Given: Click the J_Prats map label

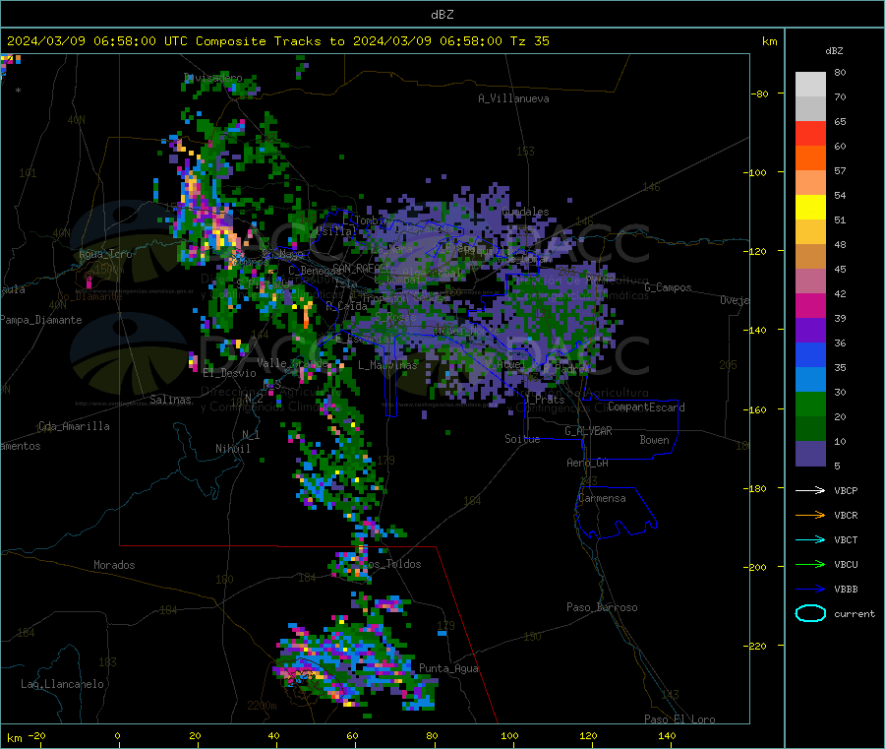Looking at the screenshot, I should [544, 399].
